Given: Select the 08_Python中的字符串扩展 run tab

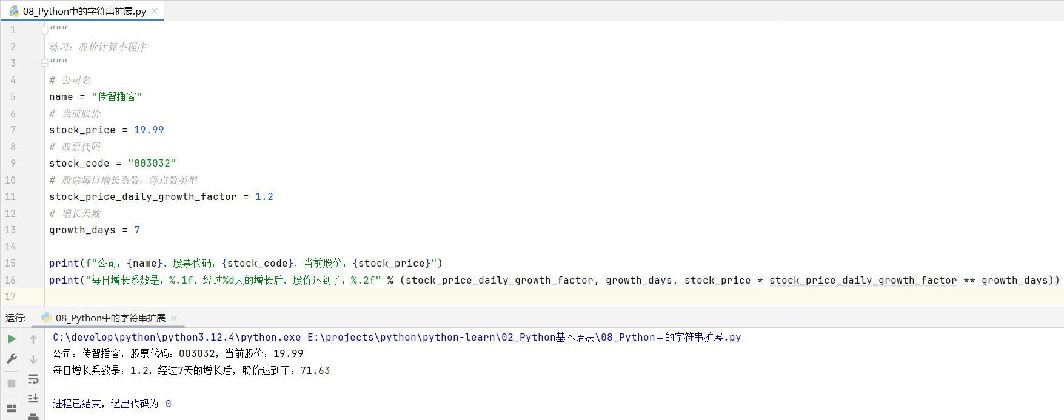Looking at the screenshot, I should click(110, 318).
